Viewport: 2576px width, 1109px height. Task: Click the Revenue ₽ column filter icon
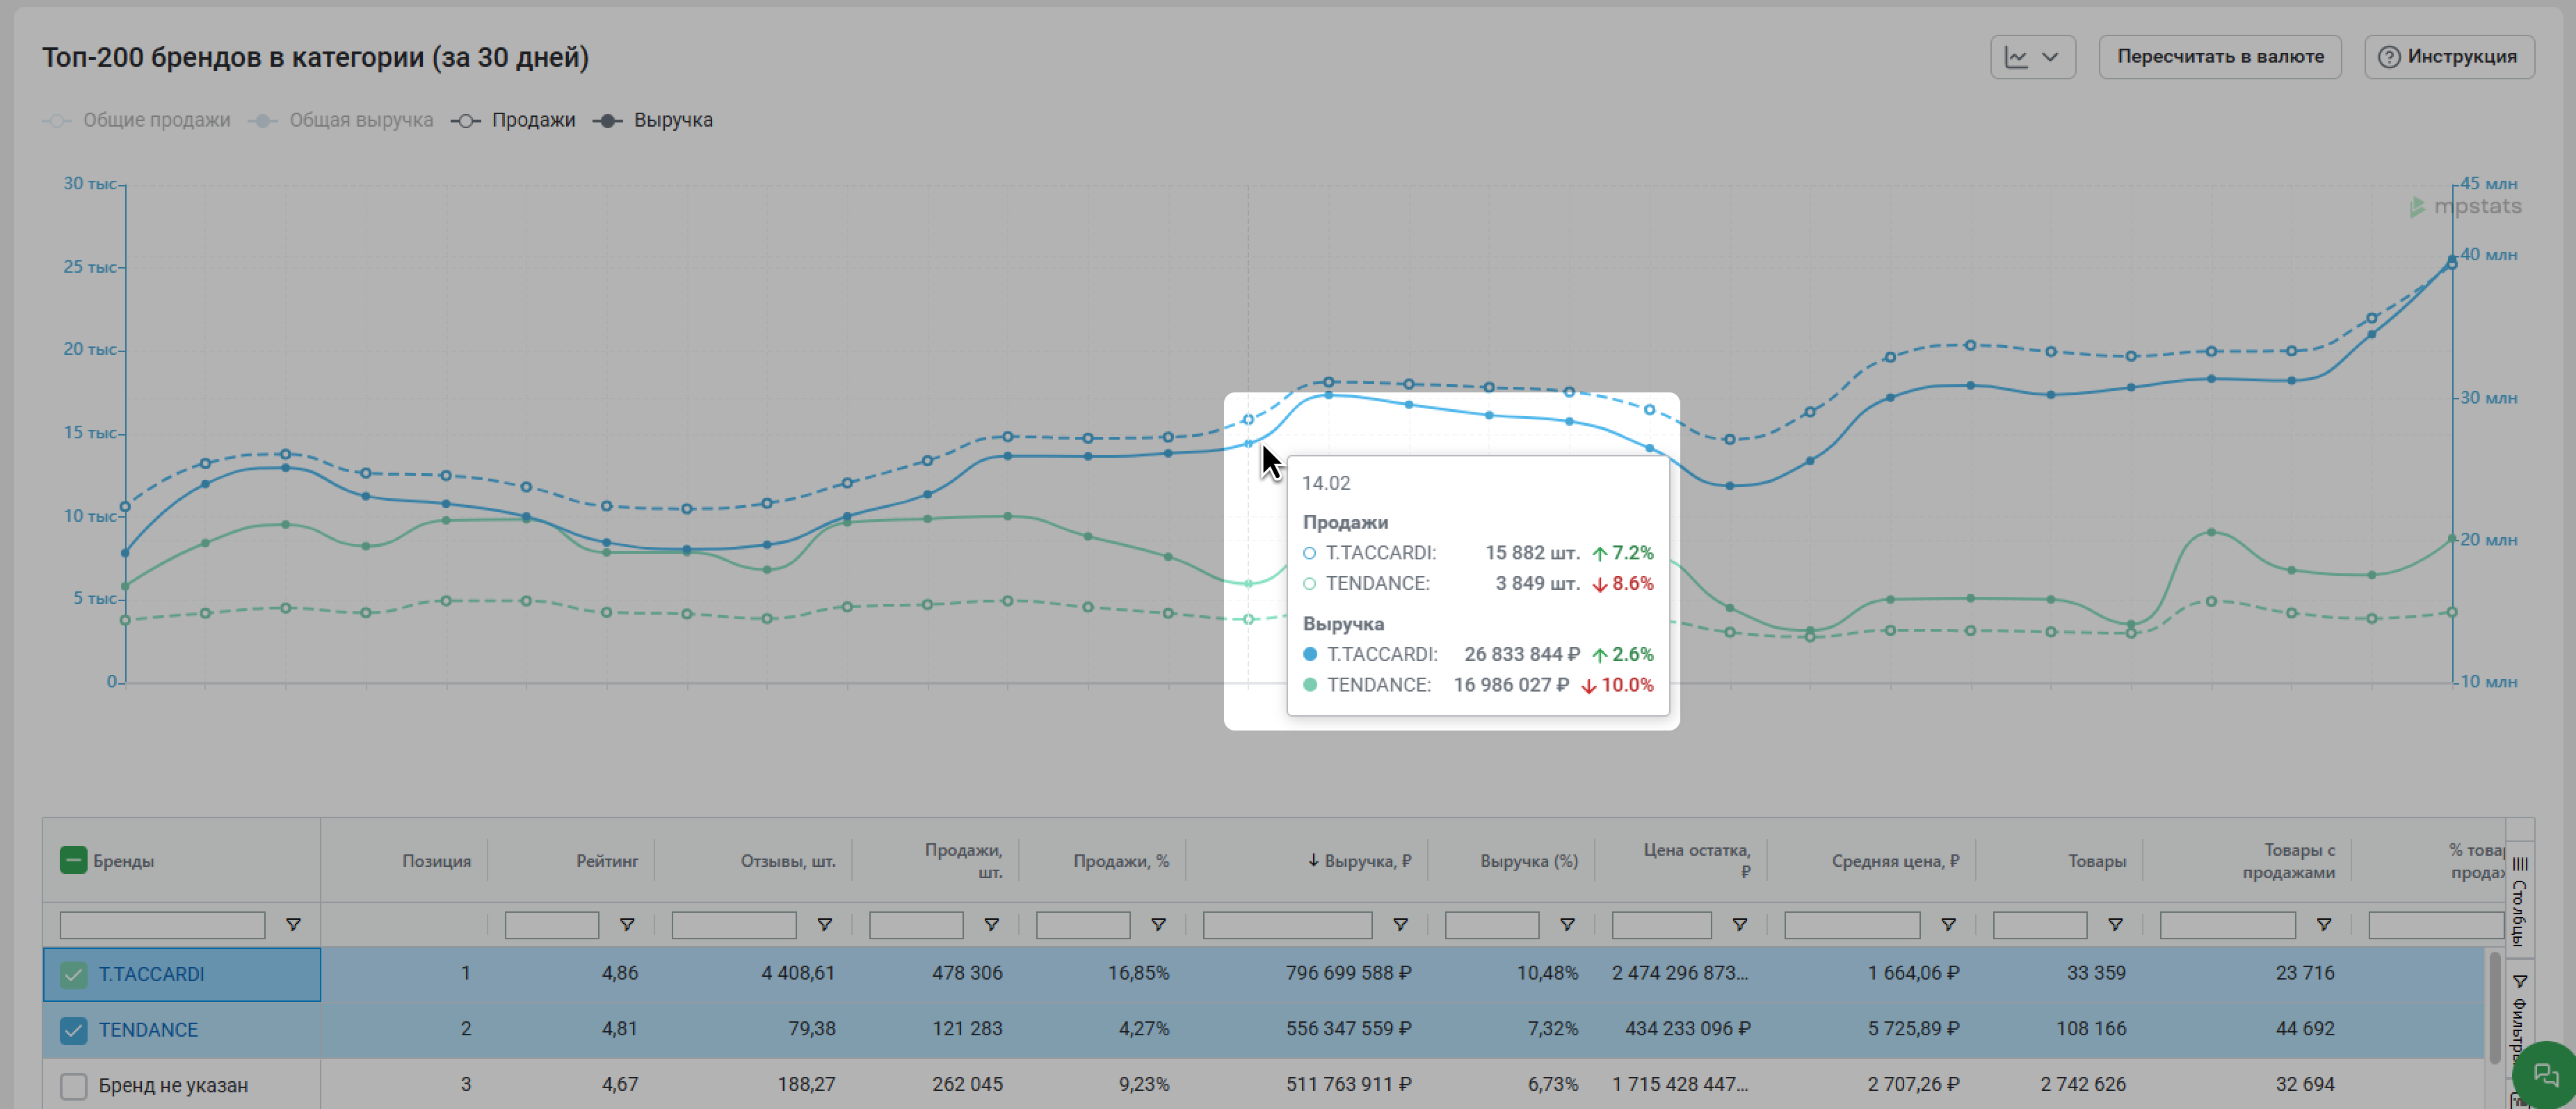[1401, 925]
